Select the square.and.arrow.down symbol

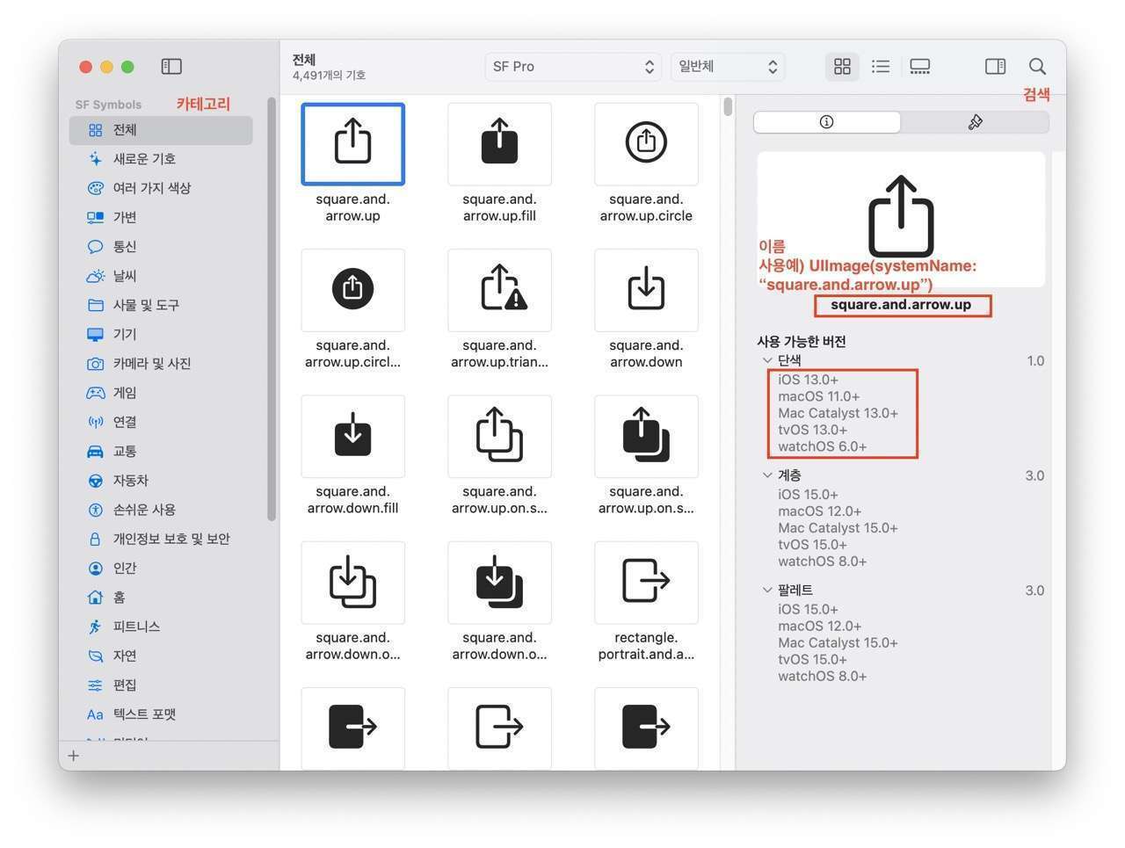click(646, 290)
